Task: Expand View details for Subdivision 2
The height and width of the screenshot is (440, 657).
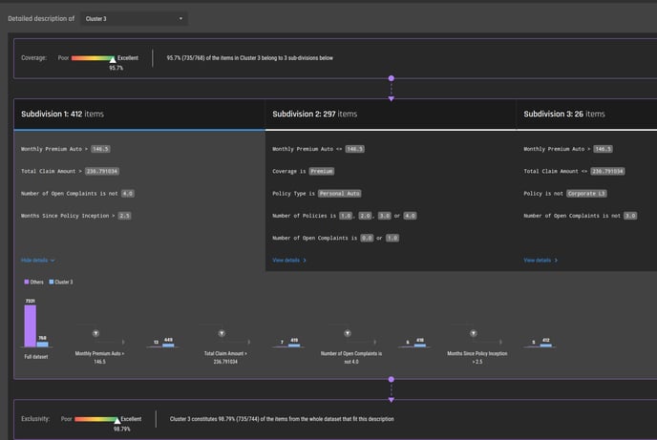Action: tap(289, 261)
